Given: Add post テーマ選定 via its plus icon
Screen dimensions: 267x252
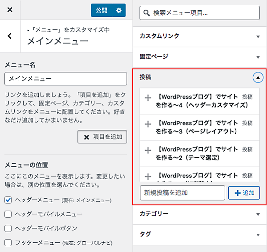Looking at the screenshot, I should pyautogui.click(x=148, y=153).
